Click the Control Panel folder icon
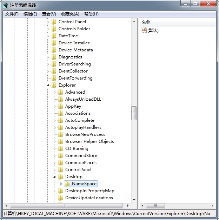Screen dimensions: 219x220 54,22
